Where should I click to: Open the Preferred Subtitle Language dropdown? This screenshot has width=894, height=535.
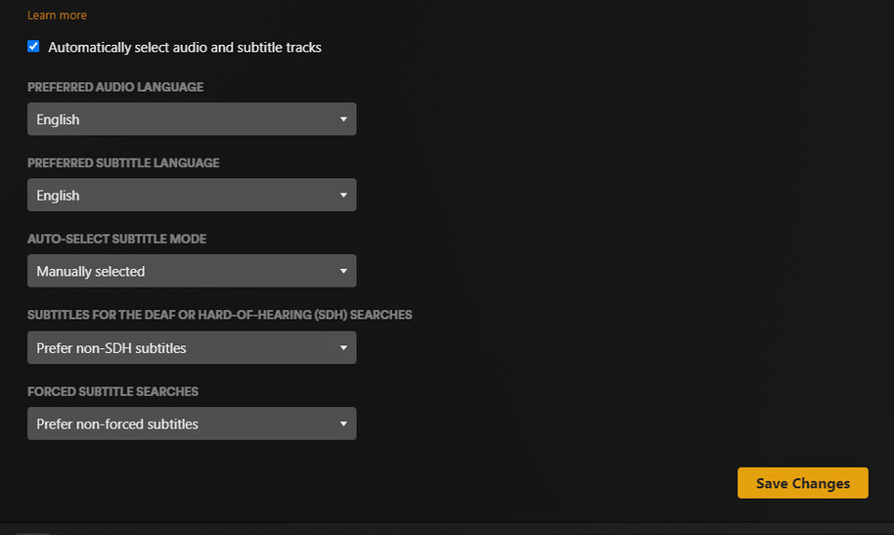192,195
